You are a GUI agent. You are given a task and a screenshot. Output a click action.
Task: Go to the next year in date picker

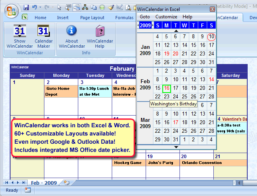[x=152, y=25]
